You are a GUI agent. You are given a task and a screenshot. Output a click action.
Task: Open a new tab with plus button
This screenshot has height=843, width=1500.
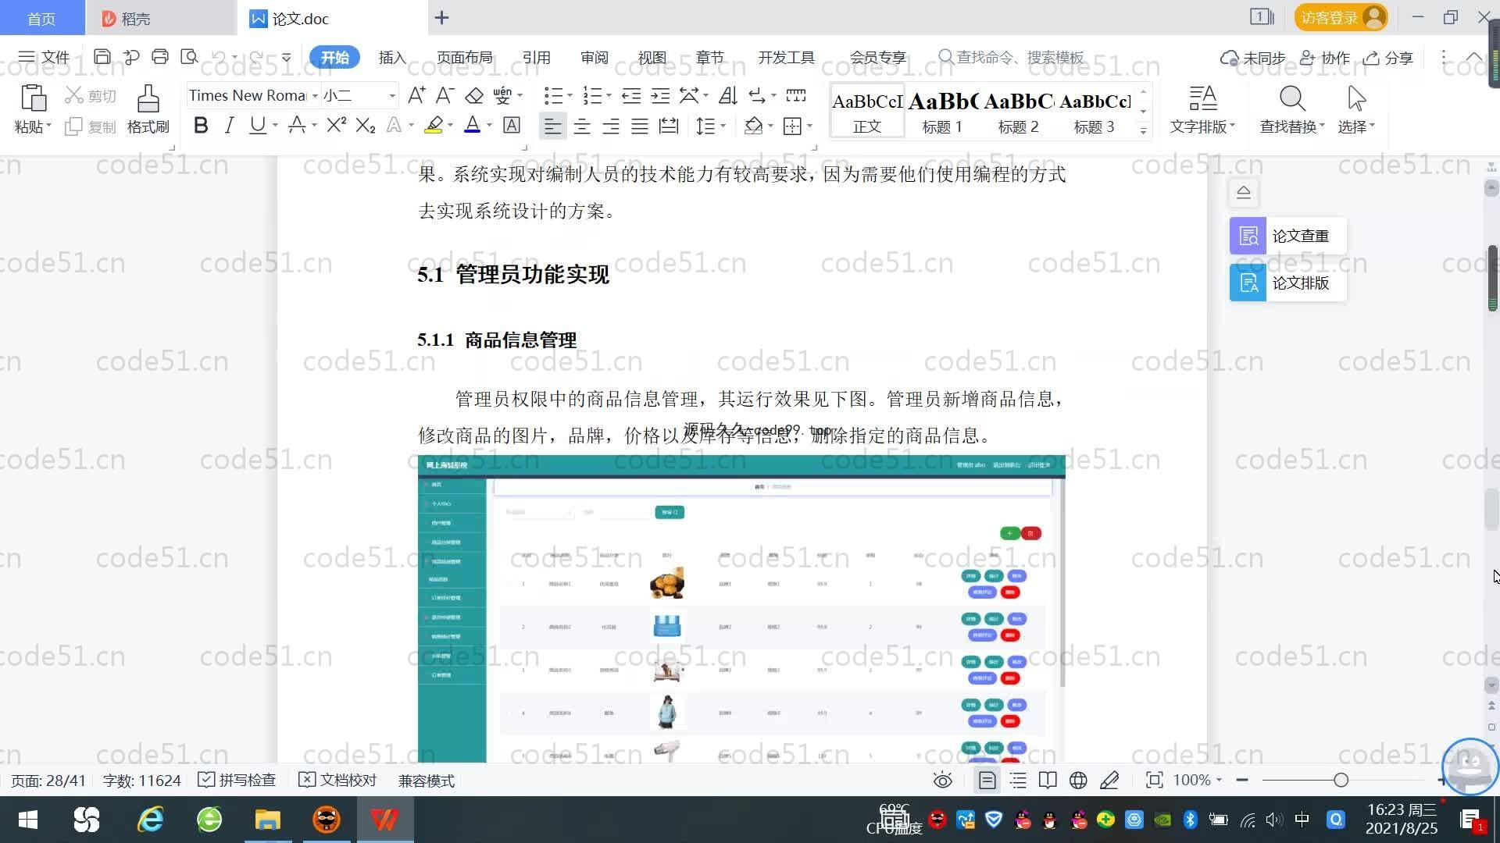tap(441, 17)
